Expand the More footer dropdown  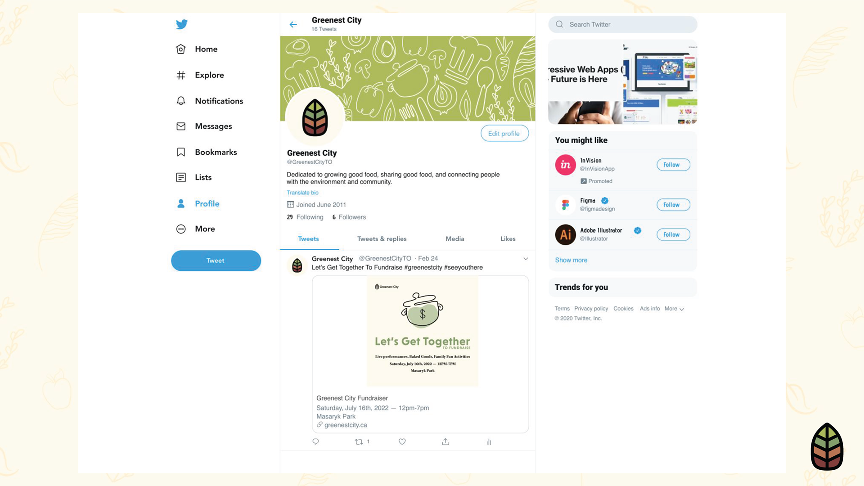point(674,309)
